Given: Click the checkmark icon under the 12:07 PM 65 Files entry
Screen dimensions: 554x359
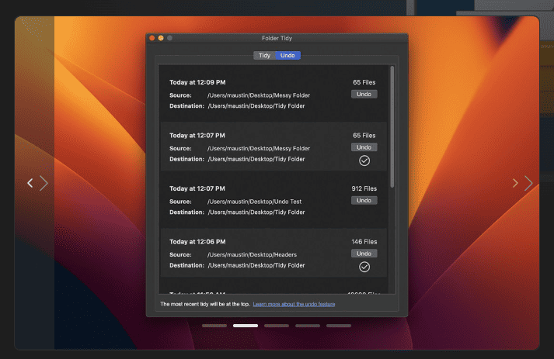Looking at the screenshot, I should [x=364, y=161].
